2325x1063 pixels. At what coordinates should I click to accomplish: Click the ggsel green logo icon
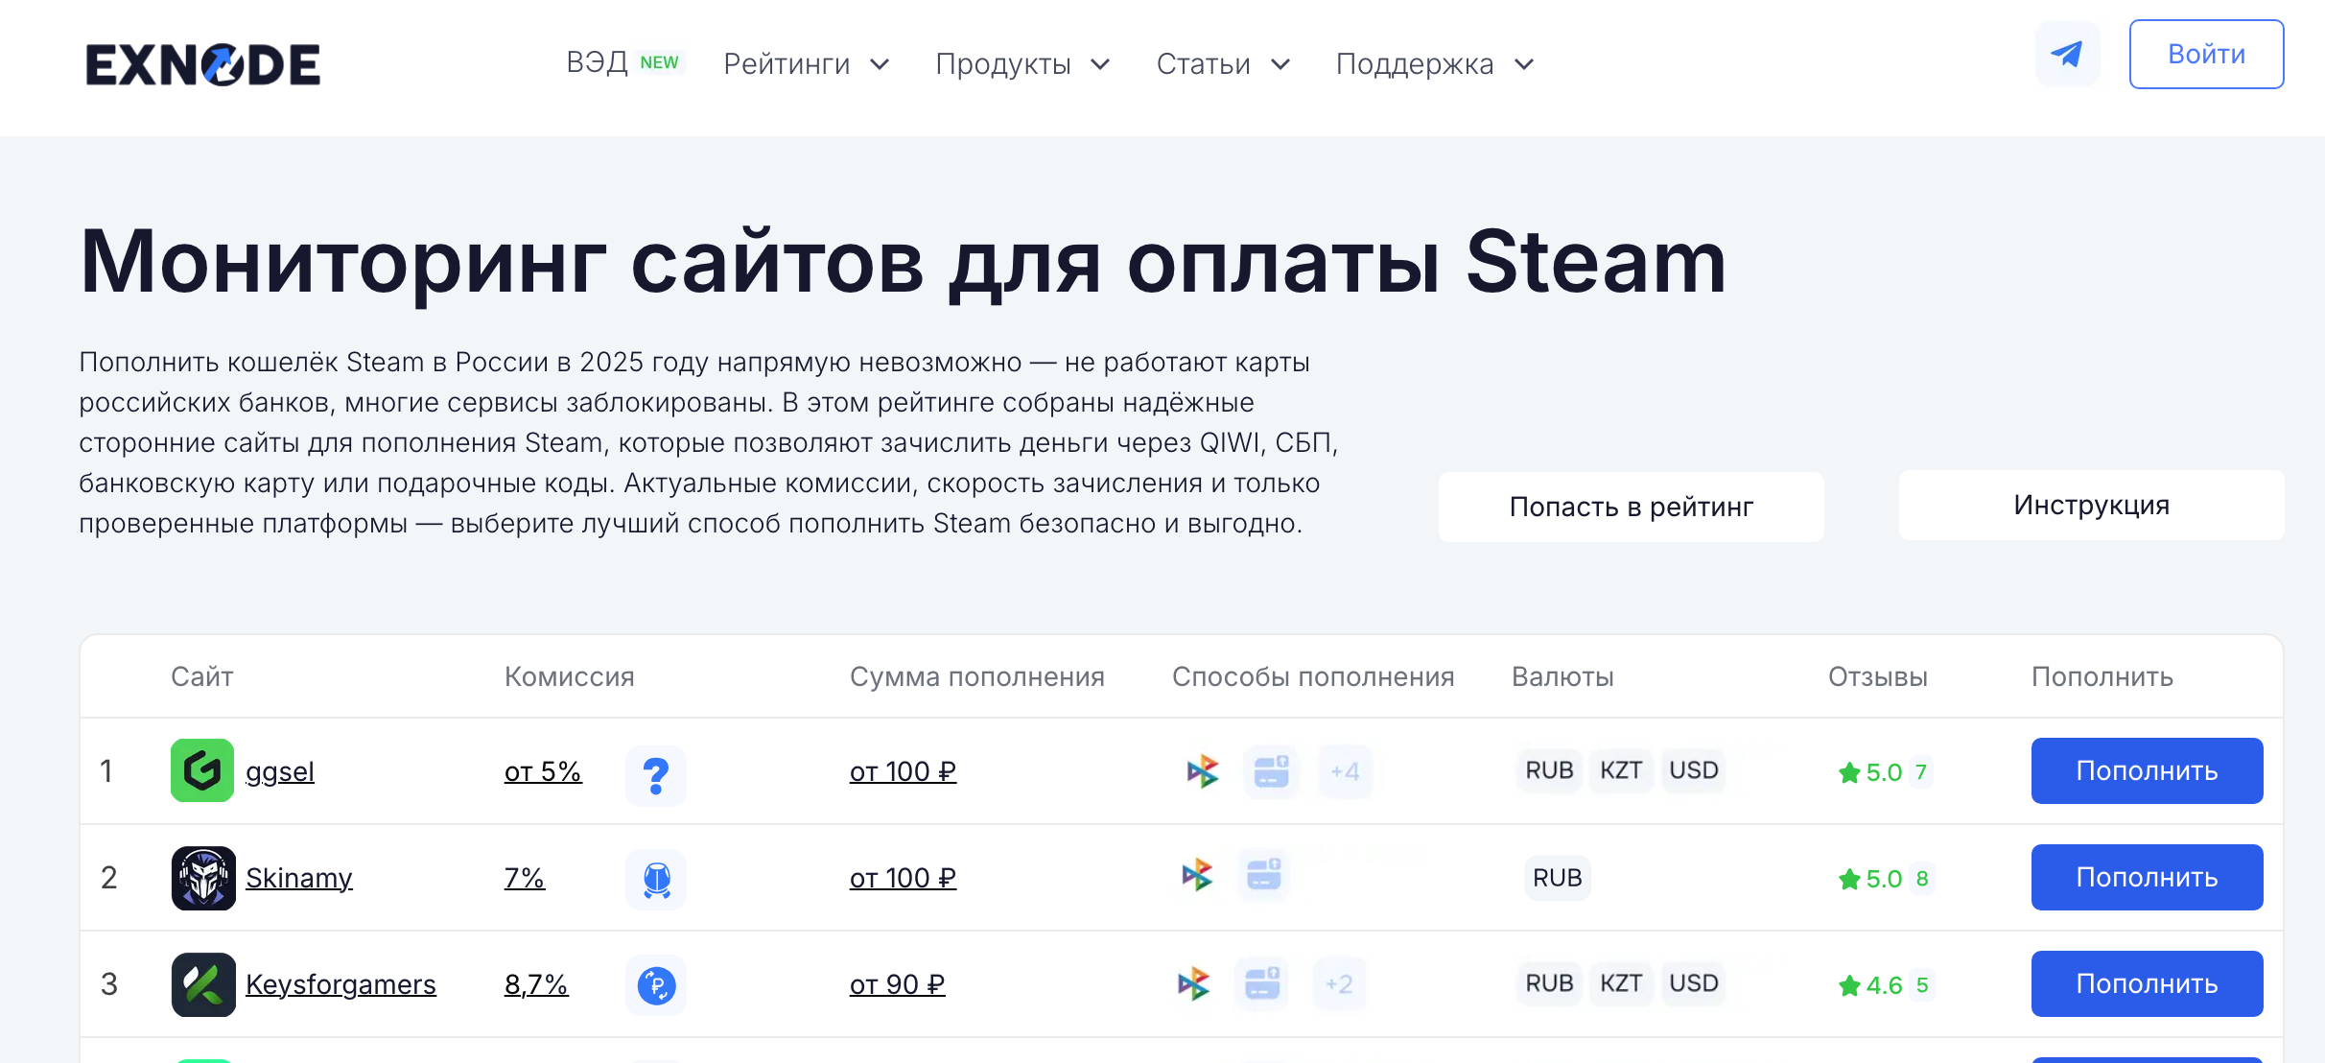(x=202, y=770)
